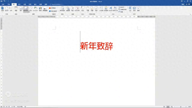Click the Number insert icon
The width and height of the screenshot is (192, 108).
[139, 9]
